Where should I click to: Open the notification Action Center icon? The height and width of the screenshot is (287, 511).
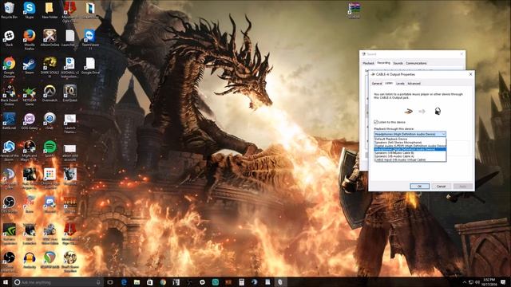click(504, 282)
